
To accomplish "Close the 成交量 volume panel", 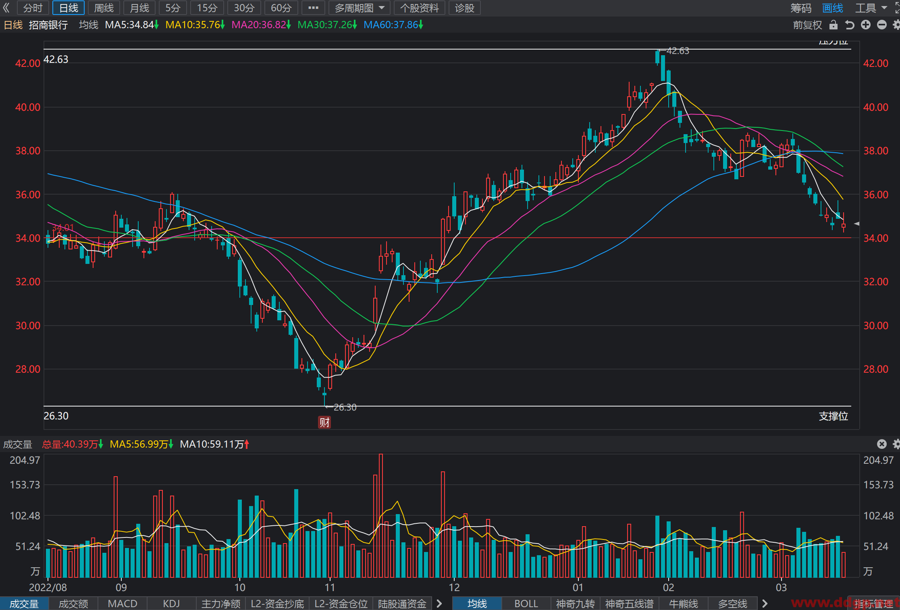I will pos(882,444).
